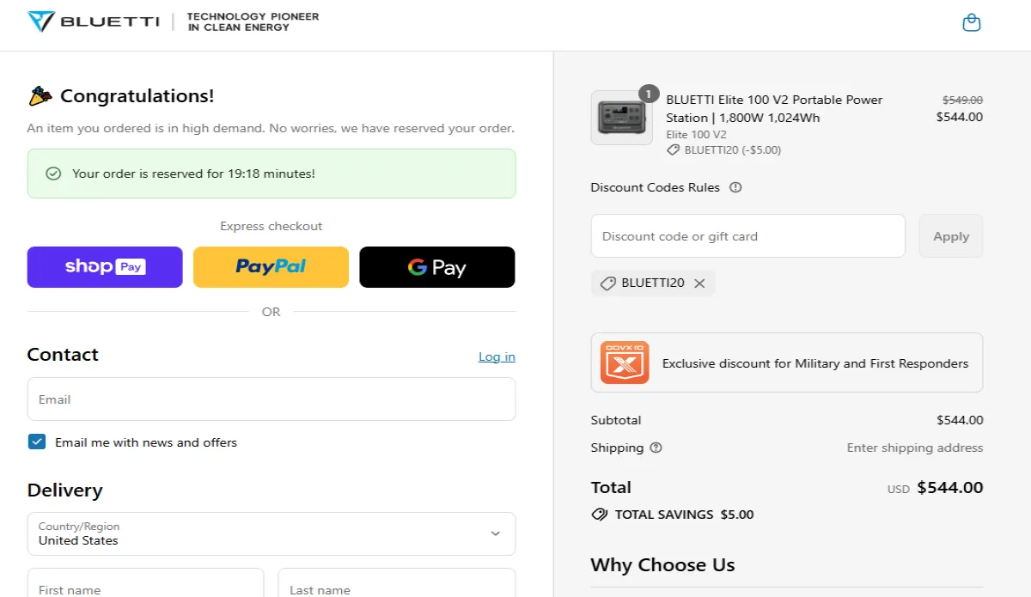Image resolution: width=1031 pixels, height=597 pixels.
Task: Click the Shipping info icon
Action: (x=656, y=448)
